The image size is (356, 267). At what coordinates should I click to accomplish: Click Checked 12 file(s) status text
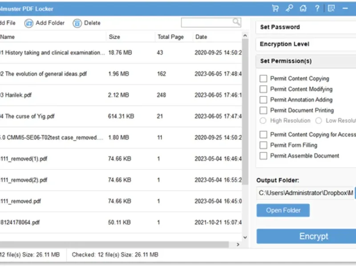[115, 255]
